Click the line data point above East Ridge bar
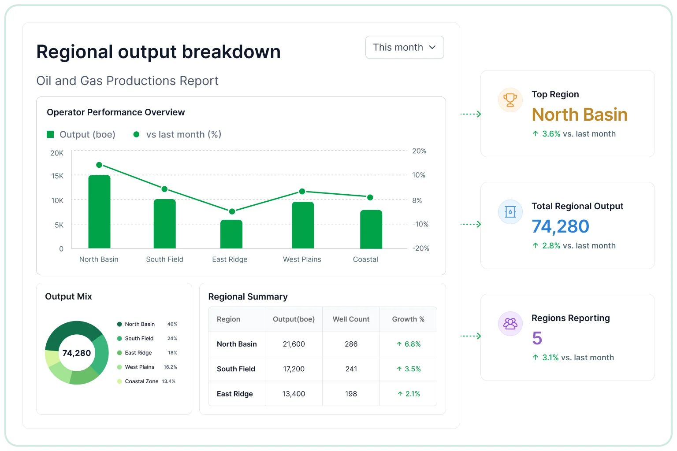677x451 pixels. coord(232,211)
